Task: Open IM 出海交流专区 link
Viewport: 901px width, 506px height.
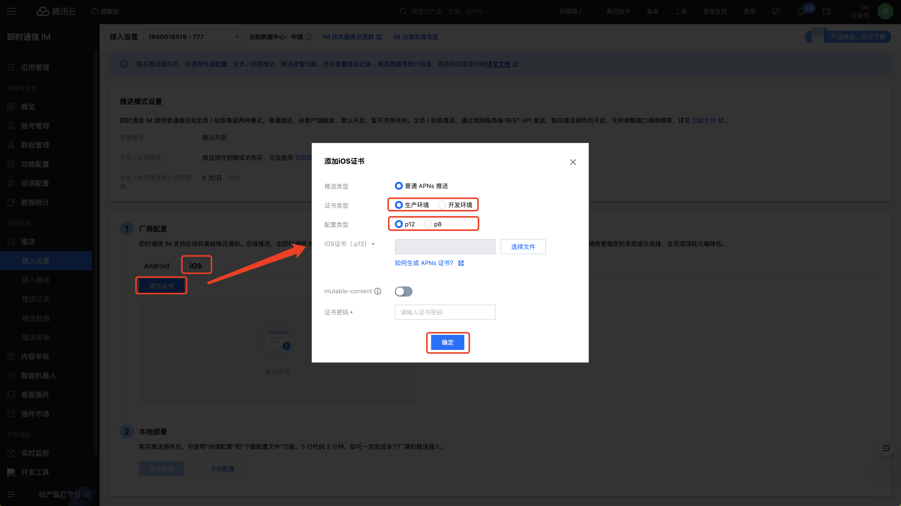Action: (x=415, y=37)
